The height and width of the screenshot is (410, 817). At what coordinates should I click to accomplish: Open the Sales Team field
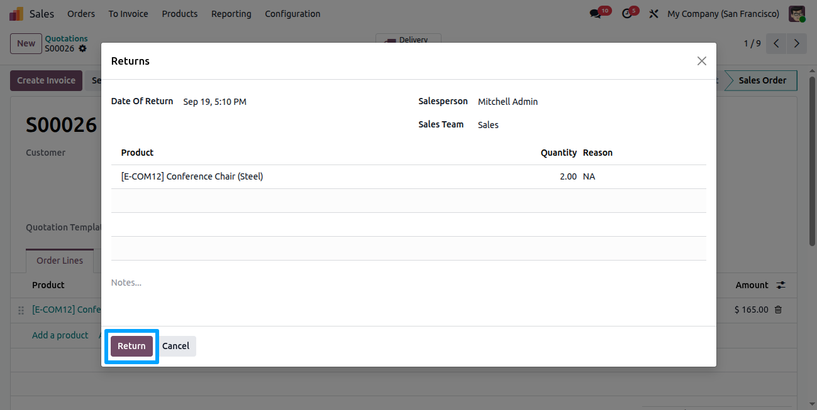[488, 125]
